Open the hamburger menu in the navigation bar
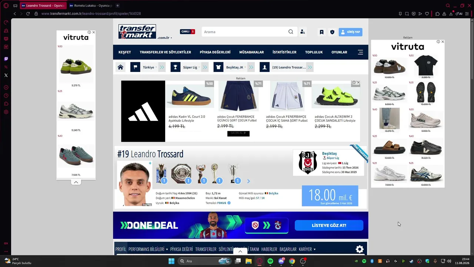The width and height of the screenshot is (474, 267). pos(360,52)
